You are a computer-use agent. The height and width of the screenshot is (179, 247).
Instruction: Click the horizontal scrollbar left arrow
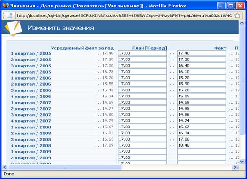pos(4,167)
